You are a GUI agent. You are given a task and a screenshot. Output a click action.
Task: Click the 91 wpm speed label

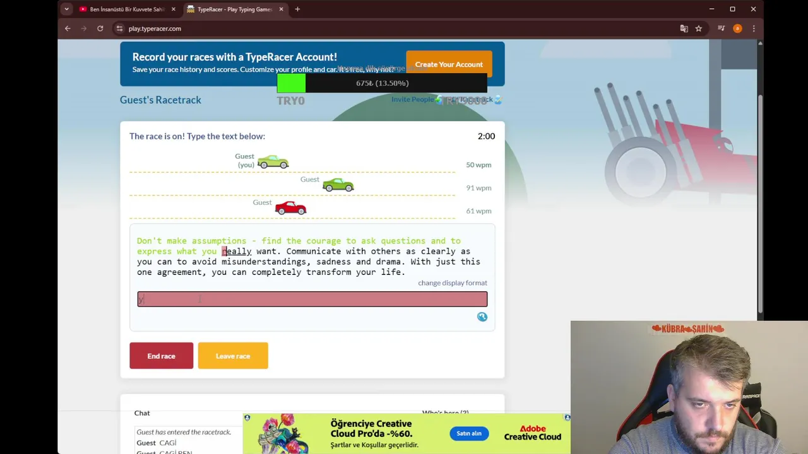click(478, 188)
